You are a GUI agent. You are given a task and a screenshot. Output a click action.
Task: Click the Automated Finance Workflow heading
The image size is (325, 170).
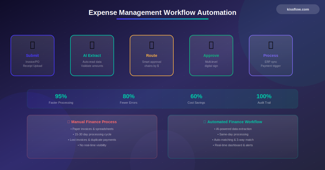[x=235, y=122]
